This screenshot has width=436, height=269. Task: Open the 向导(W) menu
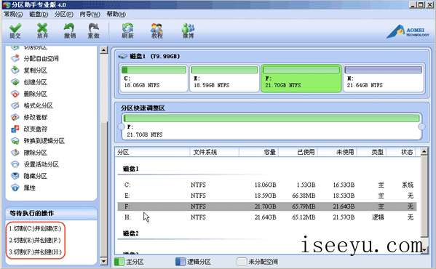pyautogui.click(x=90, y=14)
